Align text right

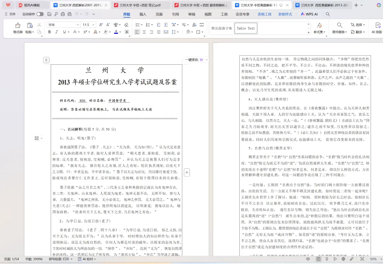point(151,32)
